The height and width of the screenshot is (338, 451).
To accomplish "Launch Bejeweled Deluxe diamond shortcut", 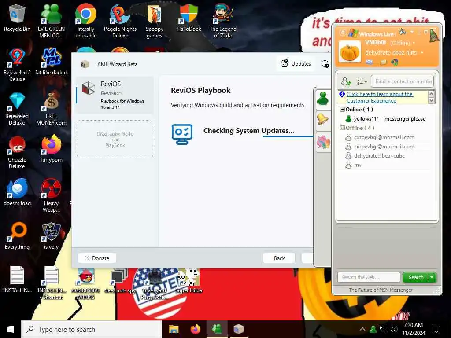I will 17,109.
